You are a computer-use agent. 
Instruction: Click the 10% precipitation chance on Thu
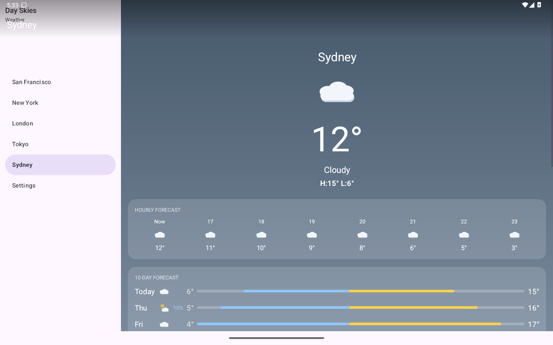[x=178, y=308]
